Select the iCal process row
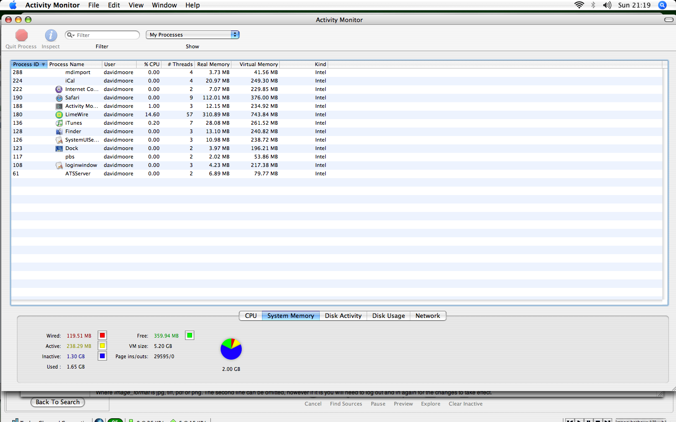Image resolution: width=676 pixels, height=422 pixels. point(337,81)
